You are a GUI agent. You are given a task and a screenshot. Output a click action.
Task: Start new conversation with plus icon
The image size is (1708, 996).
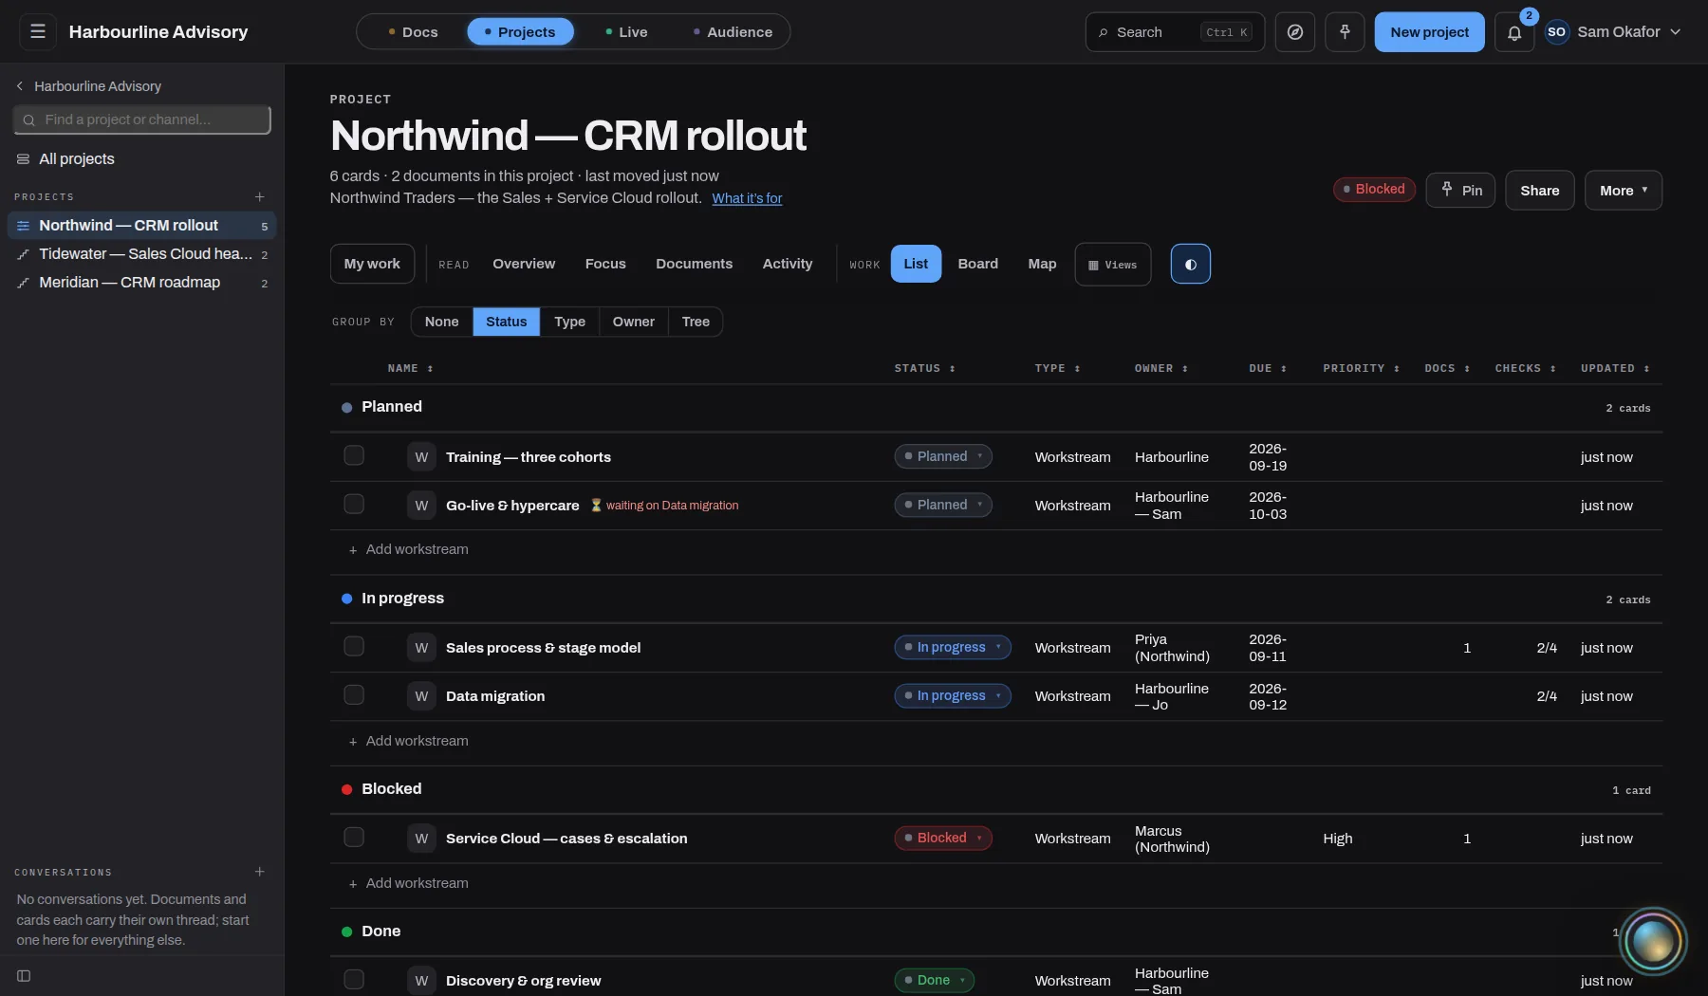click(x=259, y=872)
